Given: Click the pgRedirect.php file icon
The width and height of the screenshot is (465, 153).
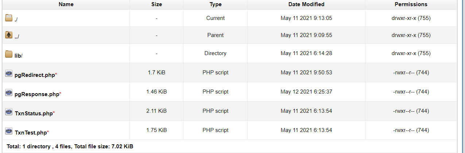Looking at the screenshot, I should point(9,74).
